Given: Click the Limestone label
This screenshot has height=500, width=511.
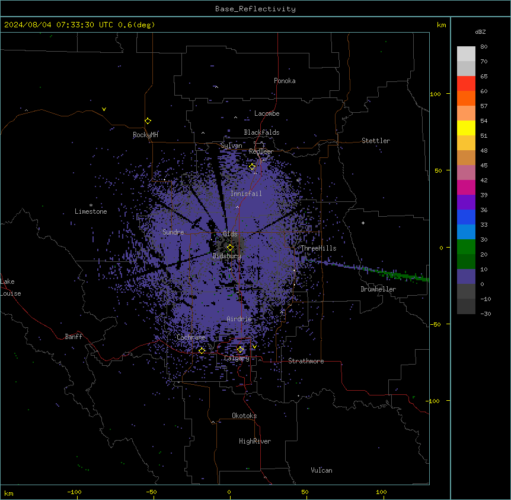Looking at the screenshot, I should [x=91, y=211].
